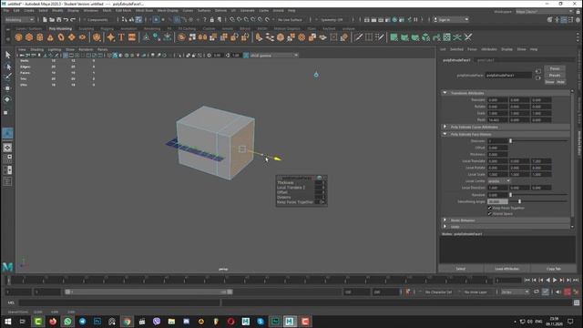The width and height of the screenshot is (583, 328).
Task: Open the Edit Mesh menu
Action: pos(123,11)
